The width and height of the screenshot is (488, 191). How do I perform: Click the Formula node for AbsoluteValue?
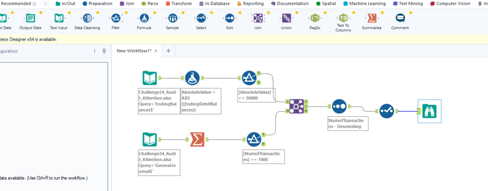pyautogui.click(x=192, y=78)
